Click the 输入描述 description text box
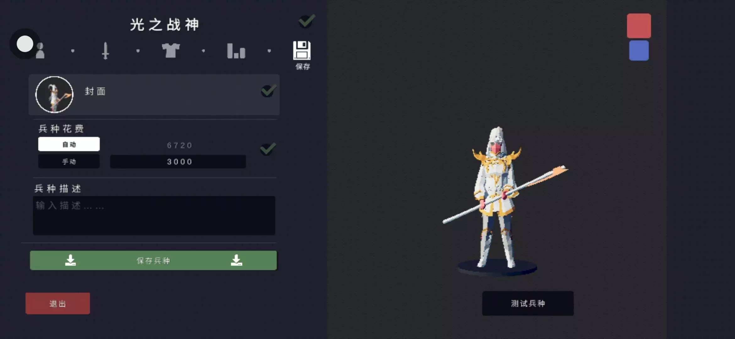This screenshot has width=735, height=339. coord(154,215)
